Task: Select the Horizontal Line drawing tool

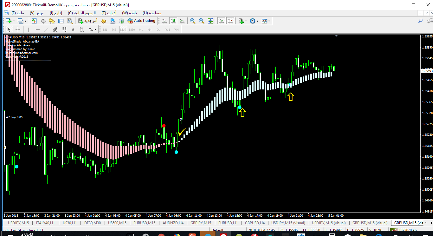Action: (x=37, y=29)
